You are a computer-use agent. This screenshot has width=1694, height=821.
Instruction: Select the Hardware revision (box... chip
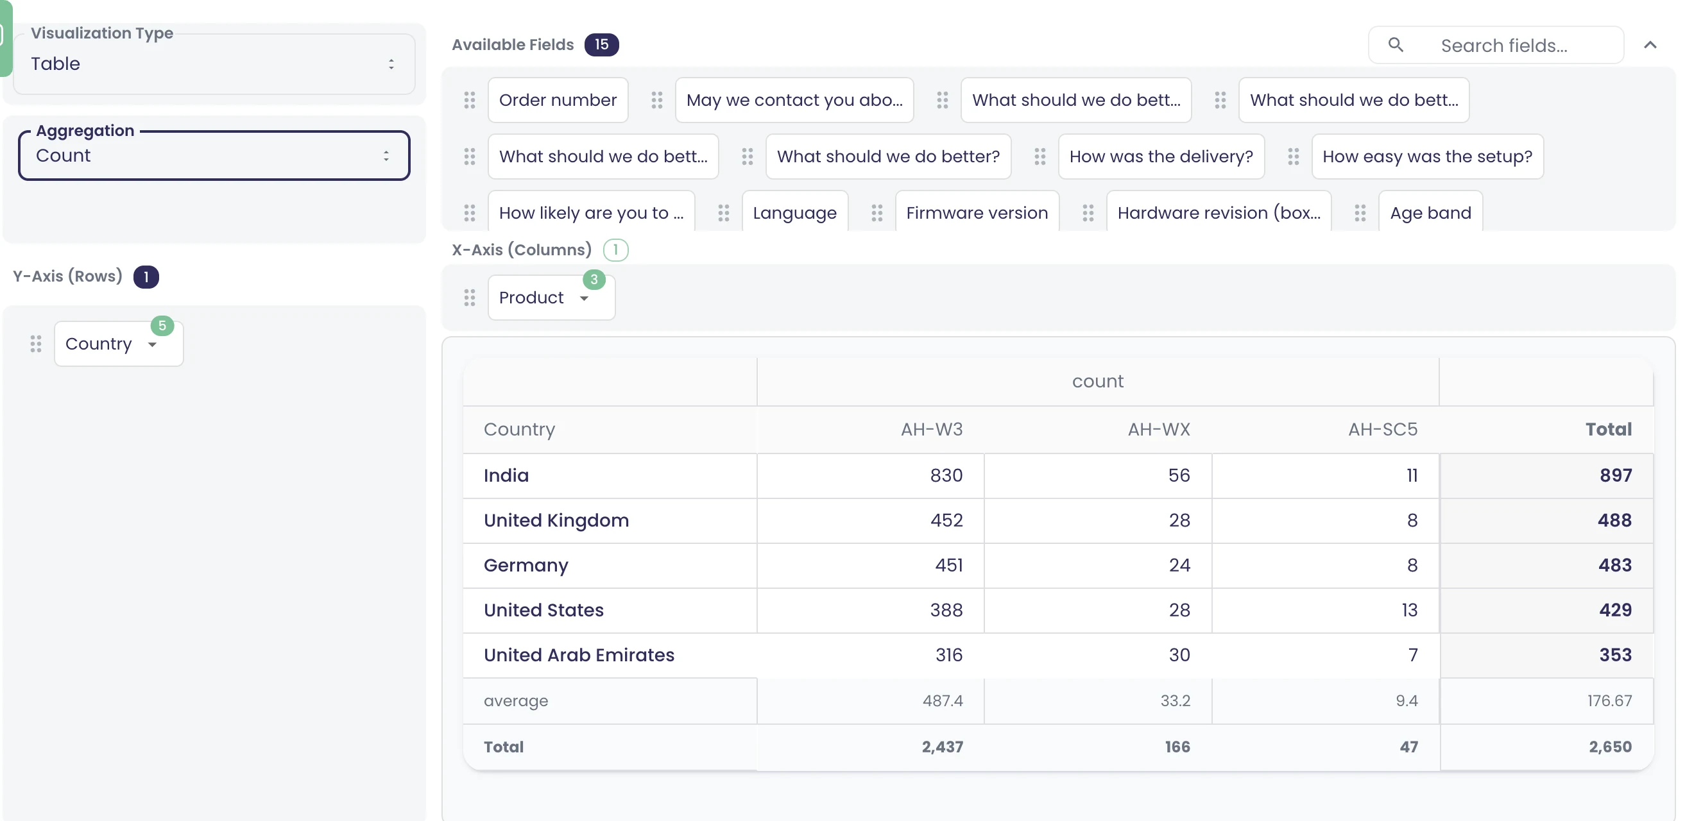coord(1219,212)
